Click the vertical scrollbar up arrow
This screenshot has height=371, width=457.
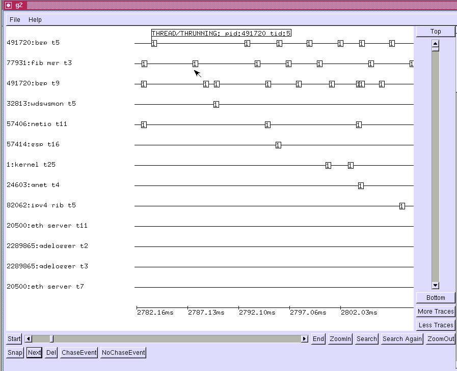pyautogui.click(x=435, y=44)
